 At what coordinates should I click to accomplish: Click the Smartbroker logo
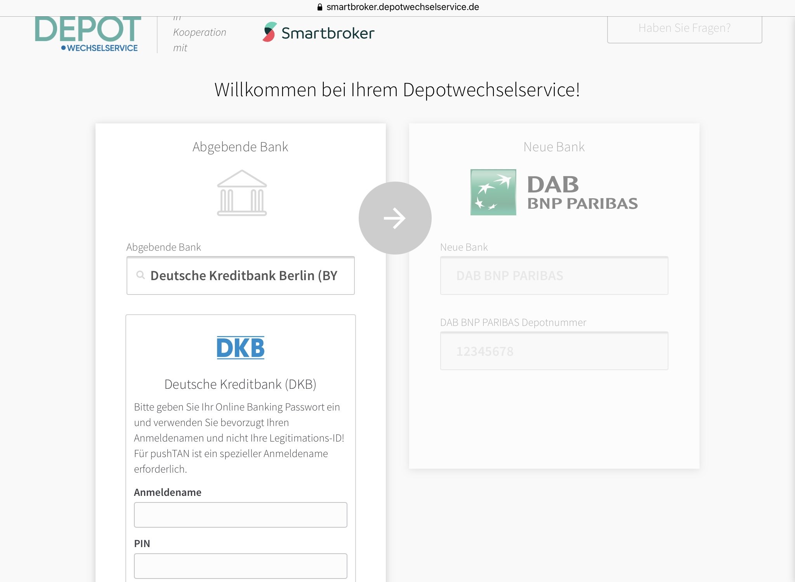point(318,33)
